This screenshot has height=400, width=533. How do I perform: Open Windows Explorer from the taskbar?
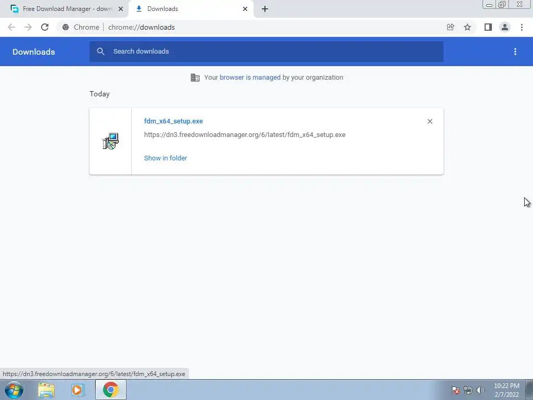pos(46,390)
